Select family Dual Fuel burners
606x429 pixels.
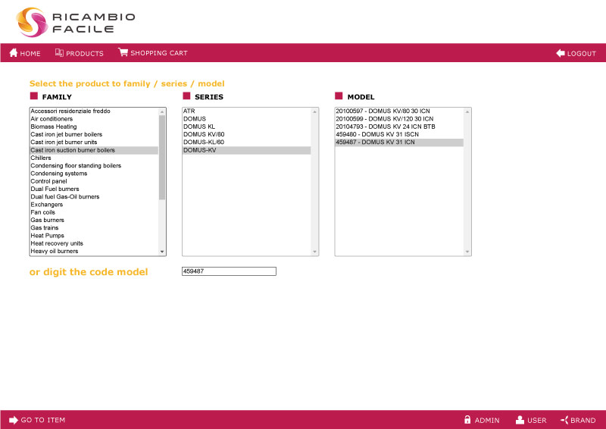pos(94,189)
